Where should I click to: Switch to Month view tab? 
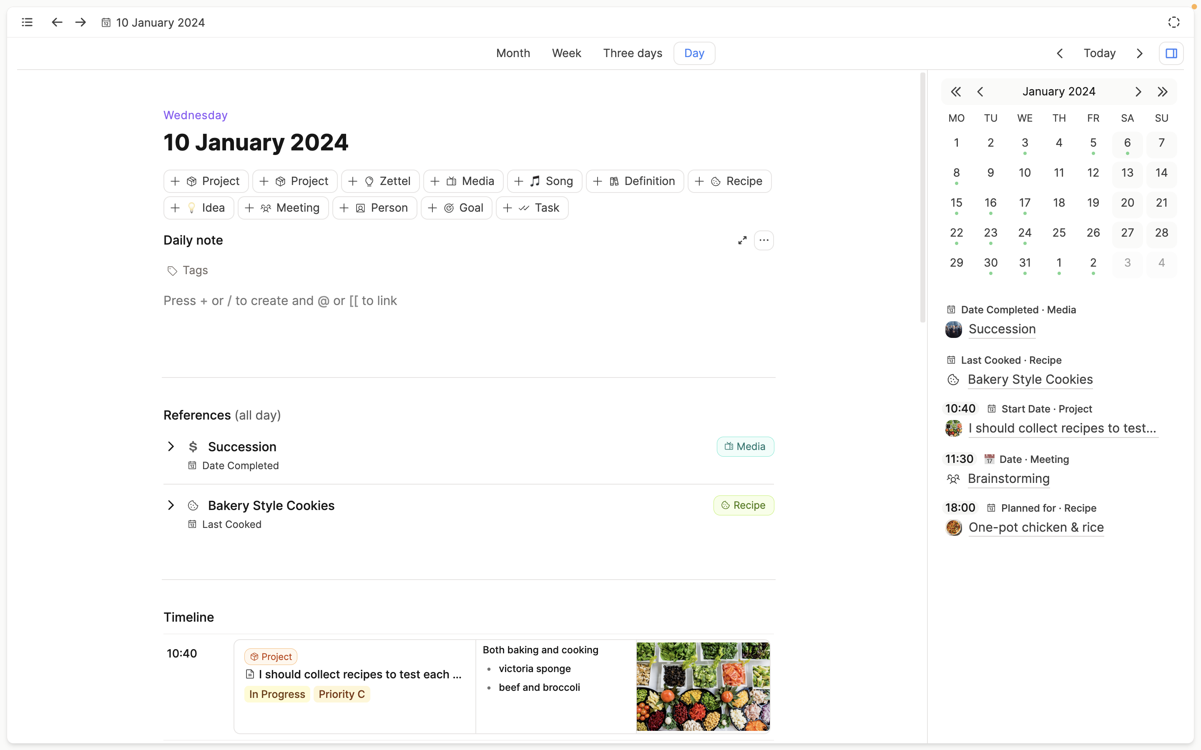[513, 53]
